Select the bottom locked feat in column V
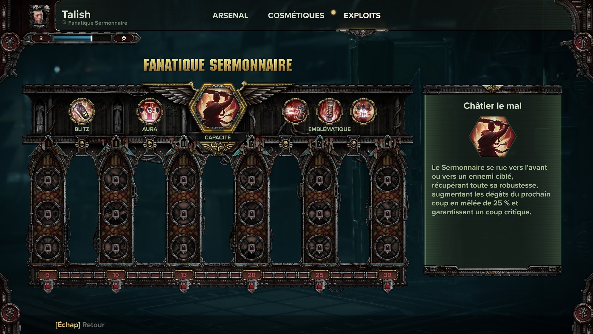This screenshot has height=334, width=593. pos(320,248)
